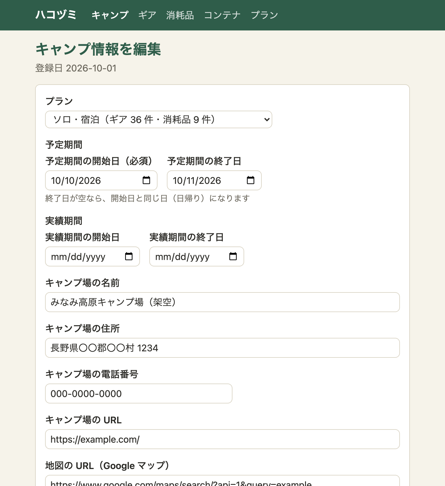Viewport: 445px width, 486px height.
Task: Focus the planned start date field 10/10/2026
Action: (x=101, y=180)
